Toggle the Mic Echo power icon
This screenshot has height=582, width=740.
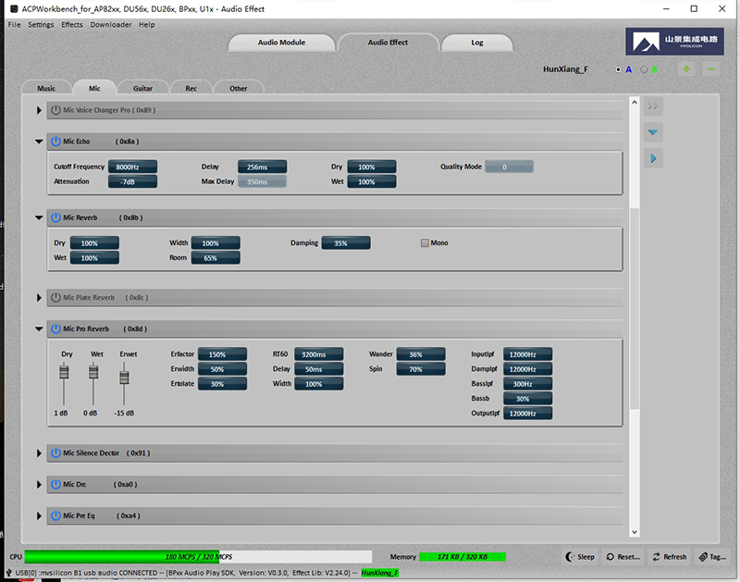(55, 142)
